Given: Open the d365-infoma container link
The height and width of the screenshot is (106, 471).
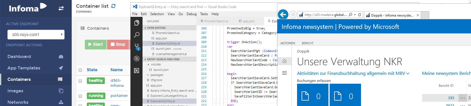Looking at the screenshot, I should tap(117, 83).
